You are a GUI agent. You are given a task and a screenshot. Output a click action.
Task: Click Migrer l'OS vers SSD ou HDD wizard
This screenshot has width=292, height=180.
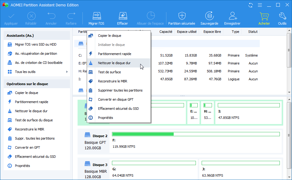click(36, 44)
